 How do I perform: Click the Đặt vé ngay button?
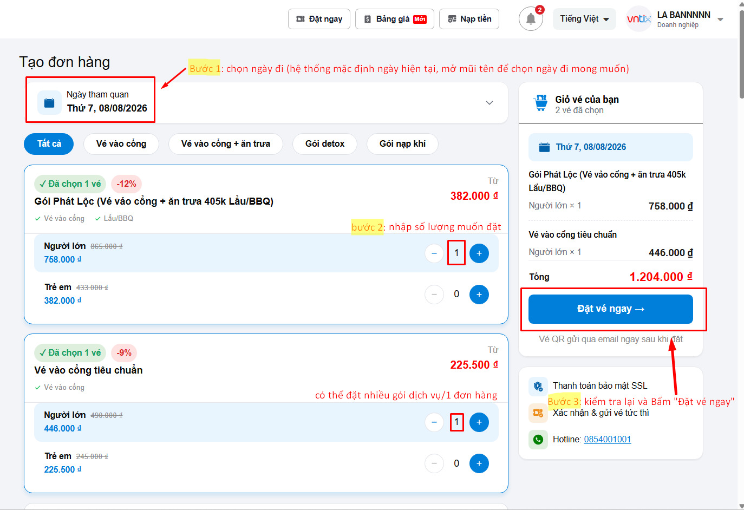(611, 309)
